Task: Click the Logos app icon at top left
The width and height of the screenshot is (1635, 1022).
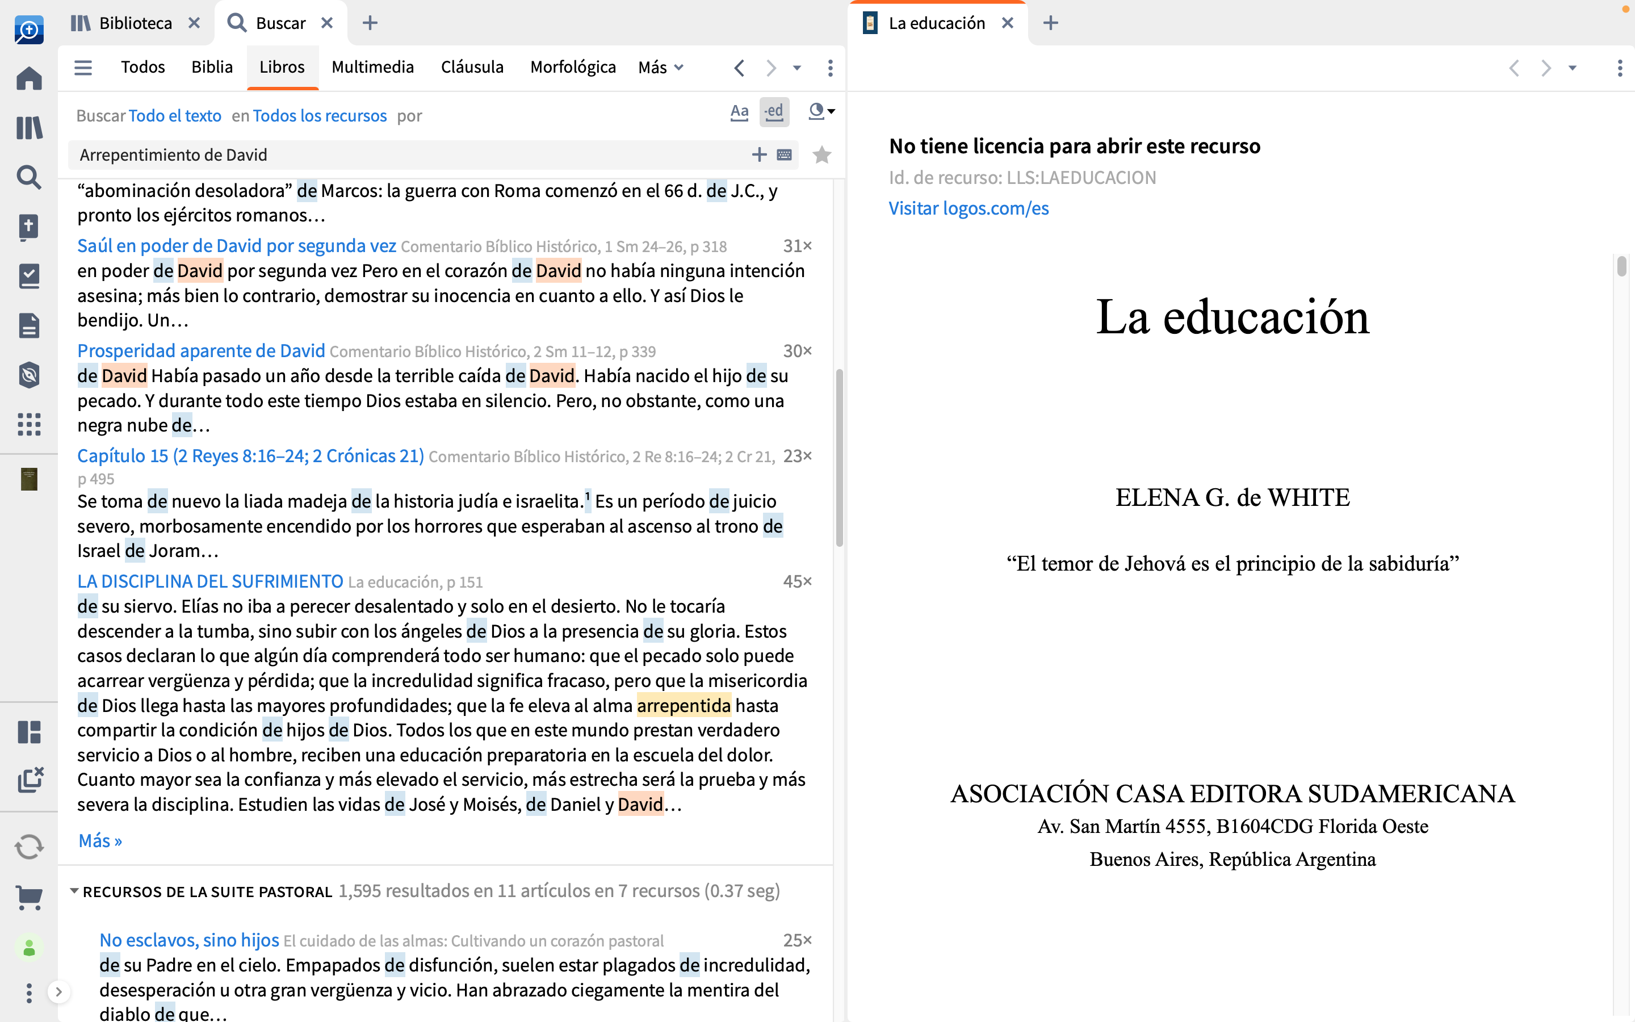Action: [29, 31]
